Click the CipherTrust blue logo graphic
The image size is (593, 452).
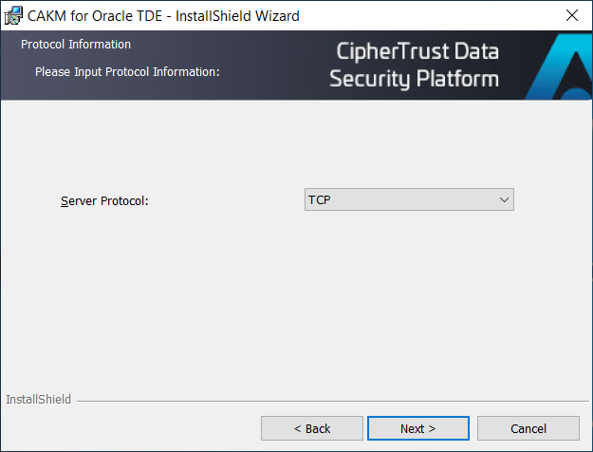click(x=560, y=66)
